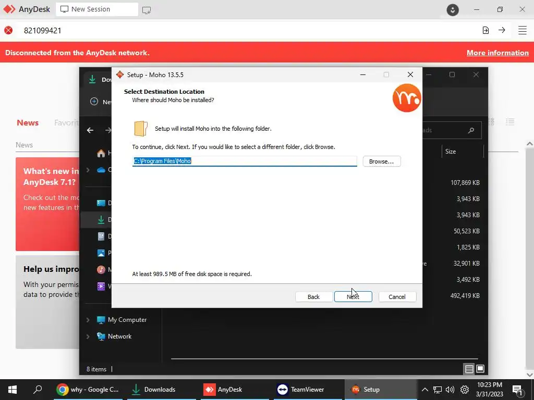Click AnyDesk taskbar button
This screenshot has height=400, width=534.
pos(235,390)
